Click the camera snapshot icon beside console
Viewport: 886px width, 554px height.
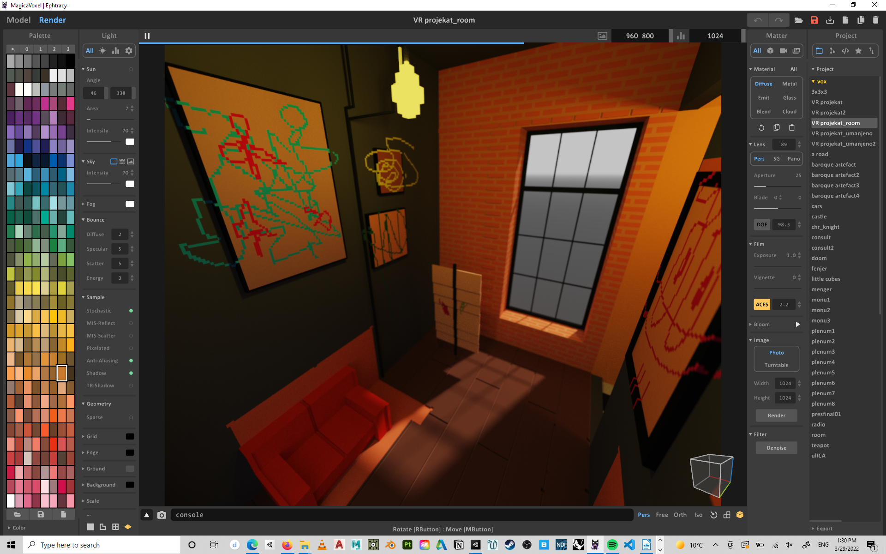click(162, 515)
